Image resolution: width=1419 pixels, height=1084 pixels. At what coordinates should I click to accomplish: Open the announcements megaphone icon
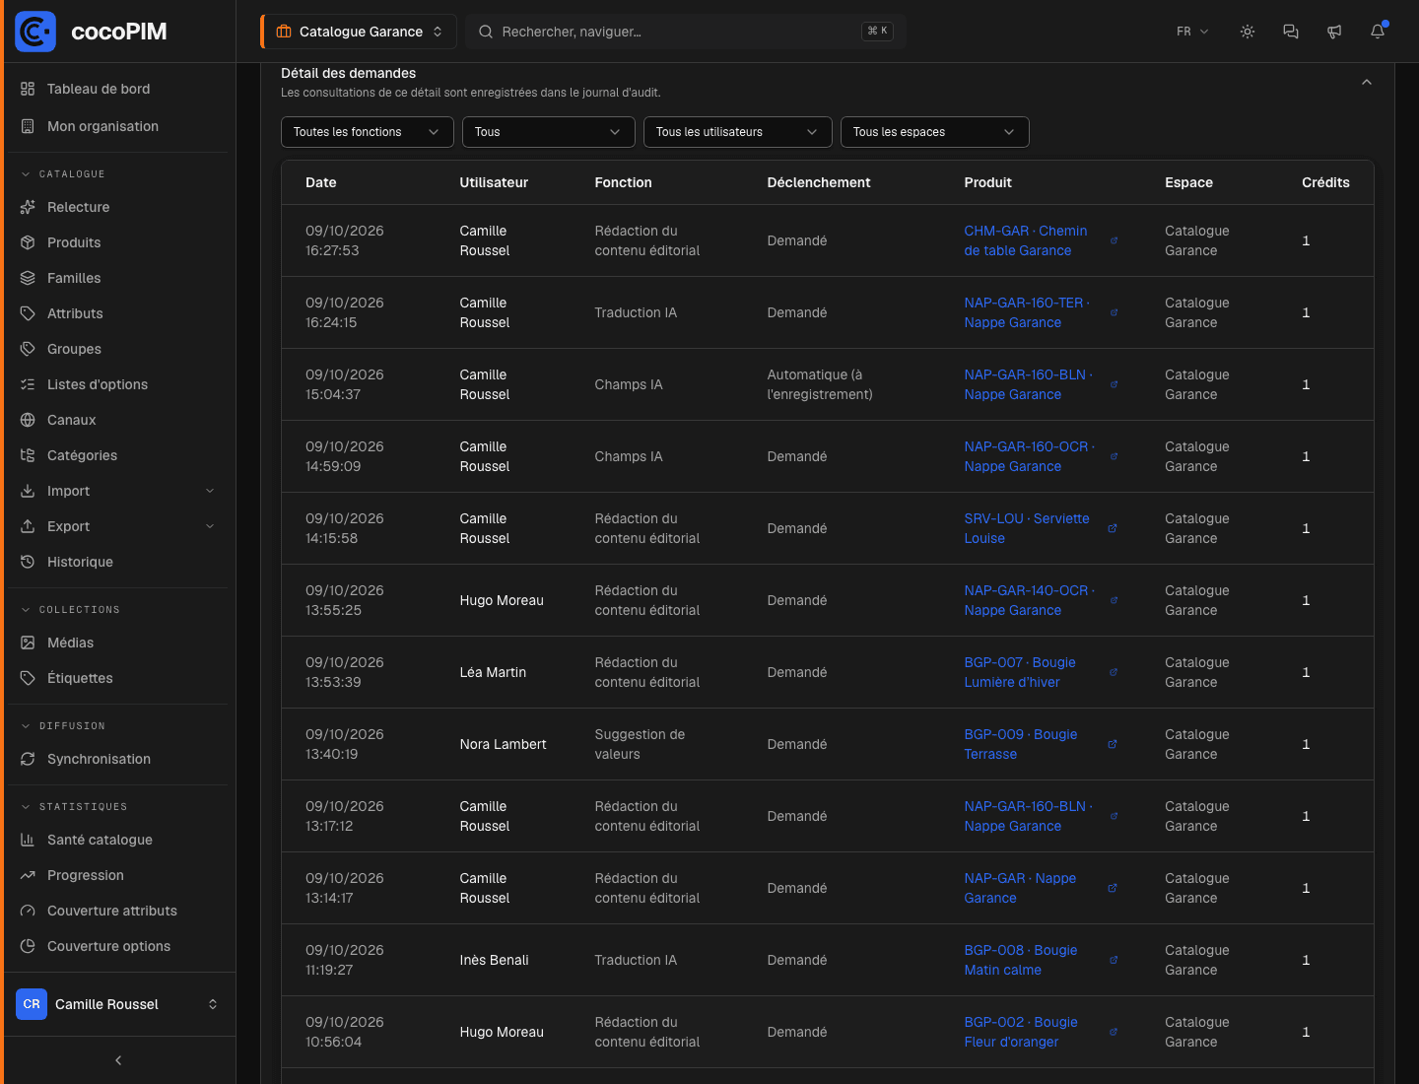coord(1334,32)
